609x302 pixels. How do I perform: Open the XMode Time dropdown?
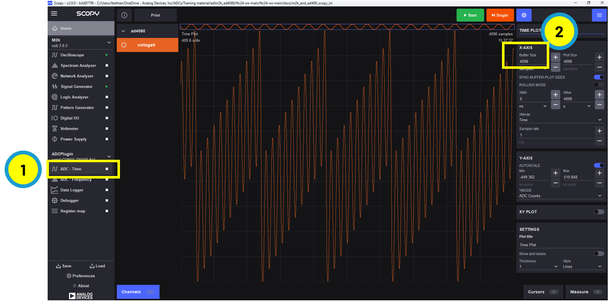click(560, 120)
